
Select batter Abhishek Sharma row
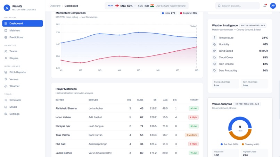(x=127, y=108)
